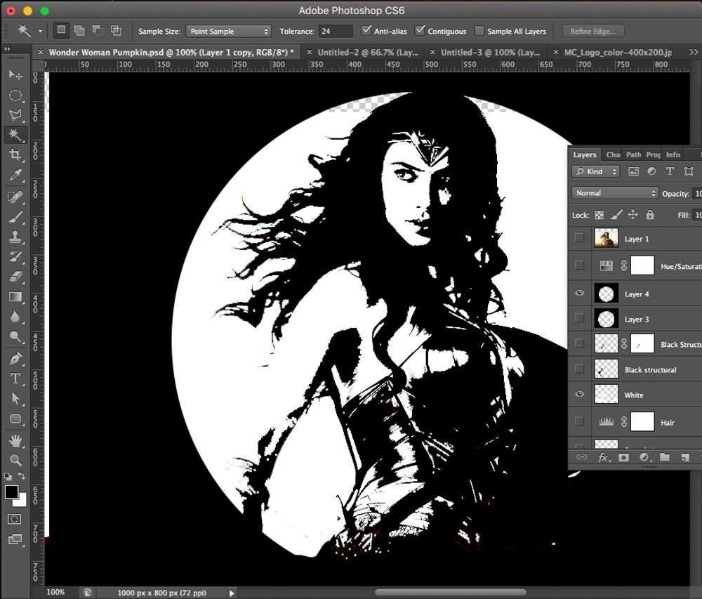Enable the Sample All Layers checkbox
702x599 pixels.
(479, 31)
